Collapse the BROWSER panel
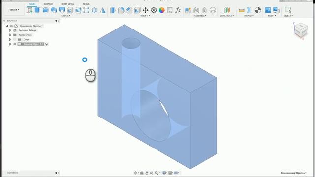Screen dimensions: 315x177 4,21
